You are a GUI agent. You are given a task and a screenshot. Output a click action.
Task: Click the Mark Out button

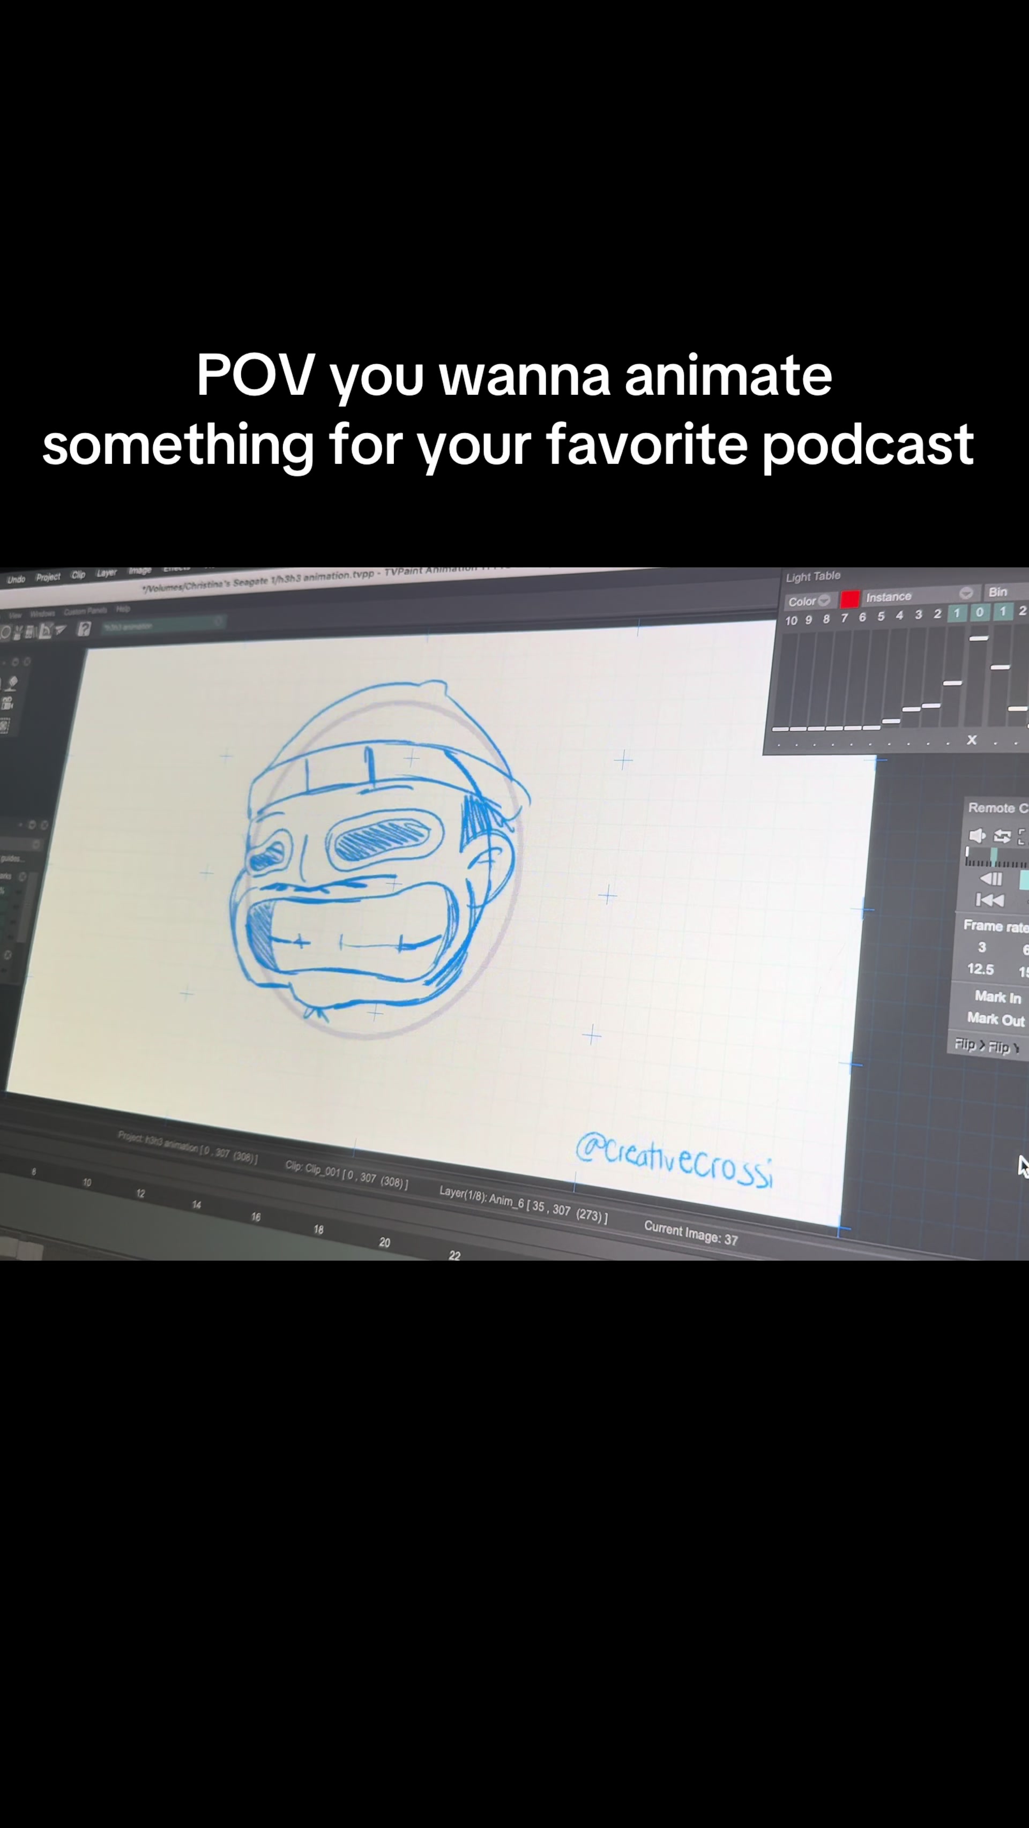click(x=996, y=1020)
